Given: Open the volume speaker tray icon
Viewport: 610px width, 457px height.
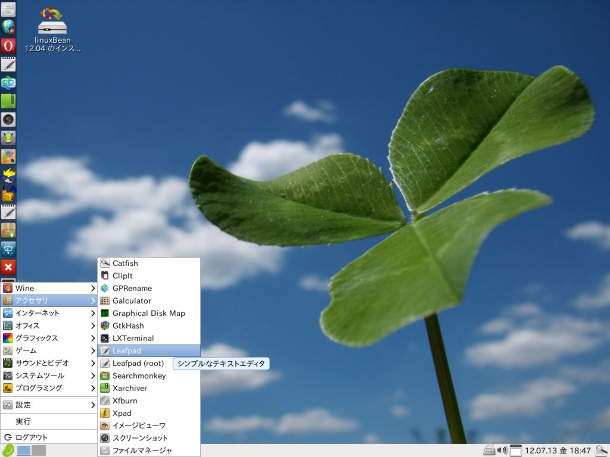Looking at the screenshot, I should point(502,450).
